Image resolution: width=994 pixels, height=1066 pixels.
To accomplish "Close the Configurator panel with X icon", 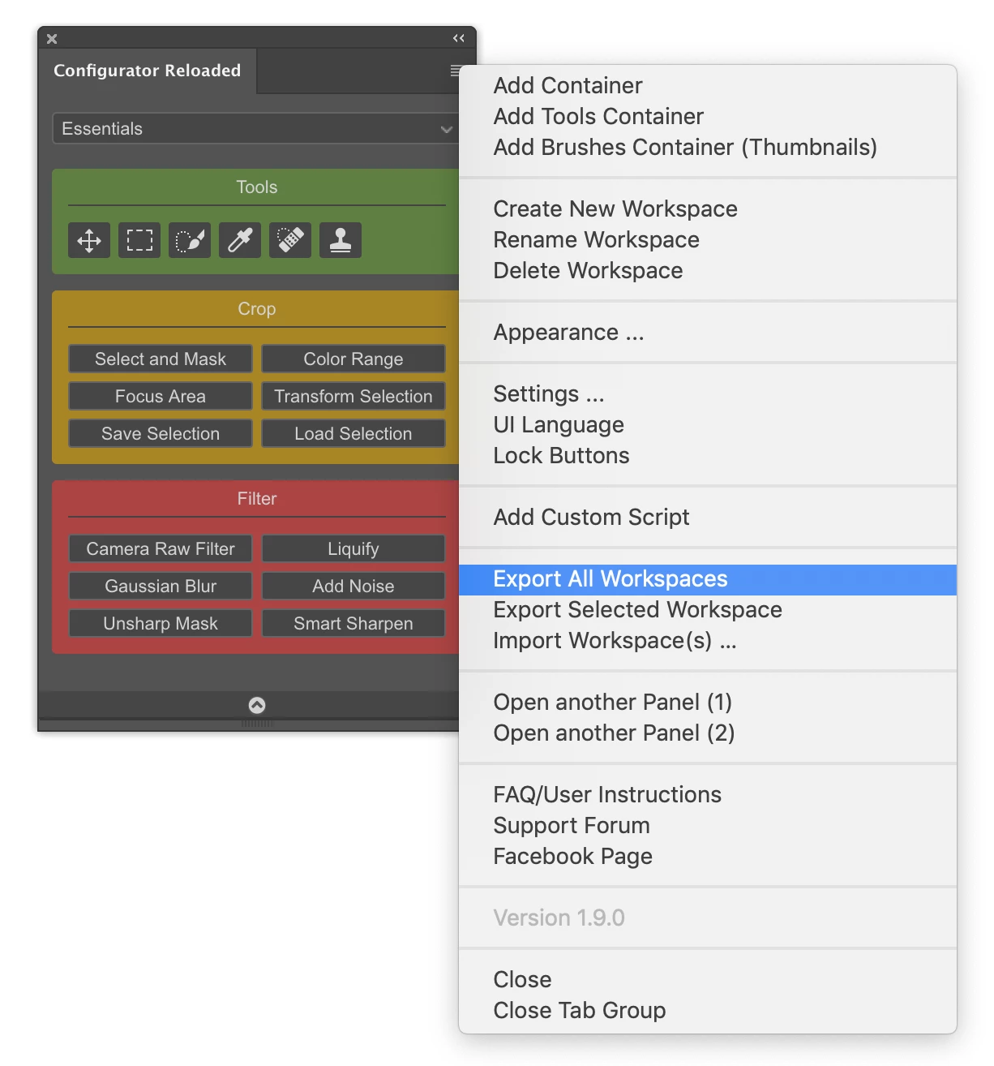I will click(x=52, y=38).
